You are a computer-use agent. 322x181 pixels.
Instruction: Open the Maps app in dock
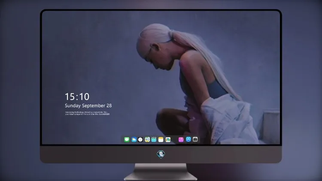click(x=147, y=139)
